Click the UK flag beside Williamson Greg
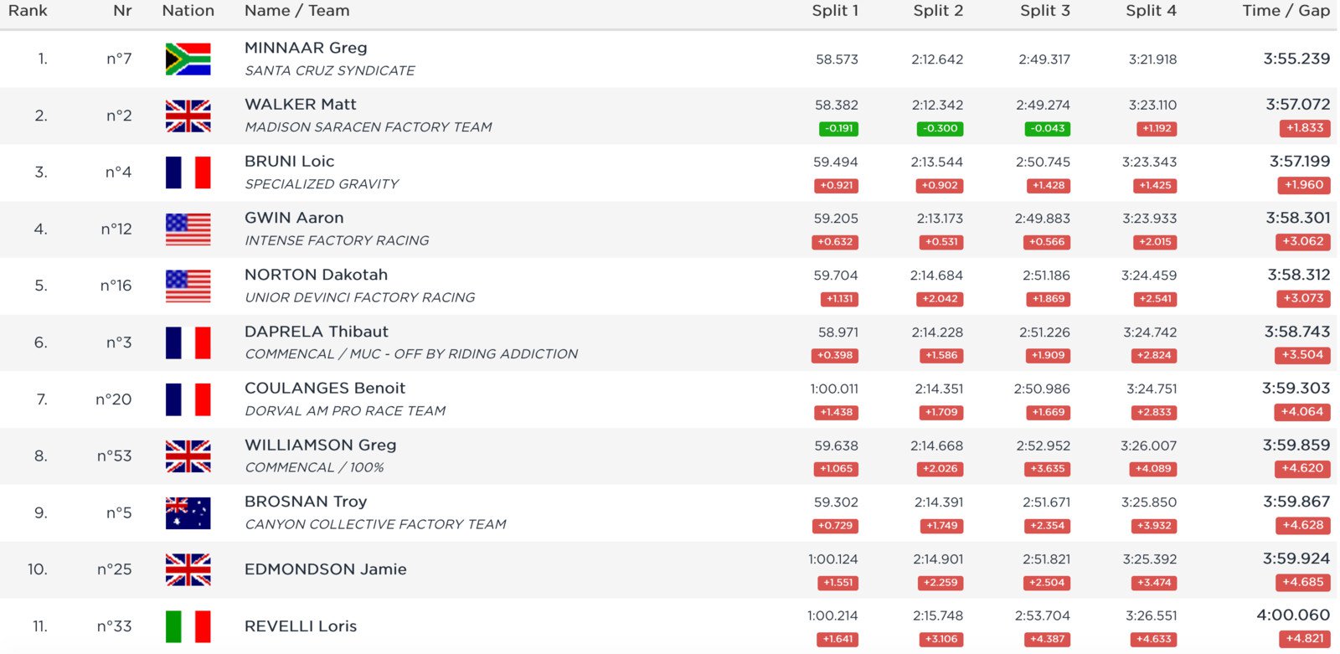Image resolution: width=1340 pixels, height=654 pixels. tap(188, 456)
